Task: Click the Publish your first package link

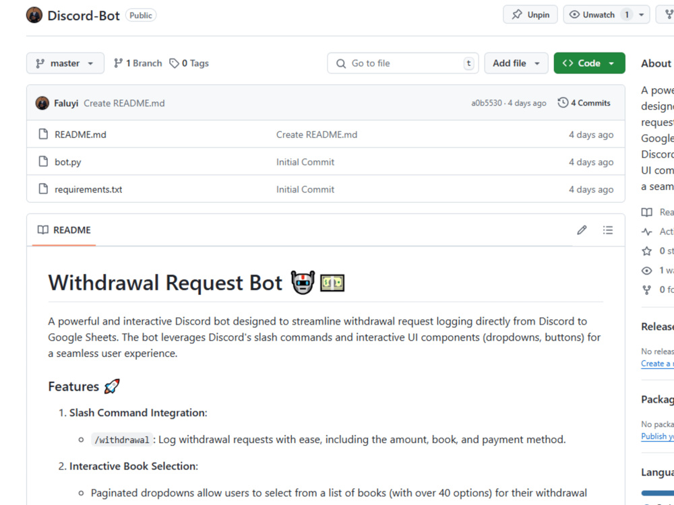Action: pyautogui.click(x=657, y=436)
